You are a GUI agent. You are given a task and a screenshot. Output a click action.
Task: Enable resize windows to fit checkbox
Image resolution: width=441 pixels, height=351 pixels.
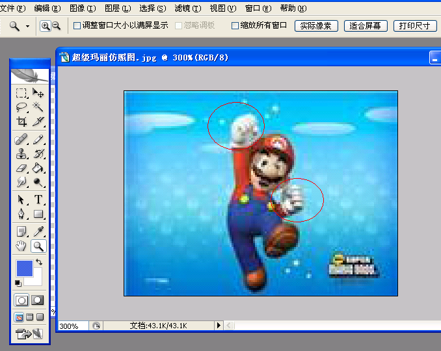tap(77, 26)
